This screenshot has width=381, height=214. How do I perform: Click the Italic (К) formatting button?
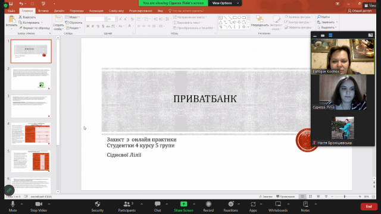point(93,26)
